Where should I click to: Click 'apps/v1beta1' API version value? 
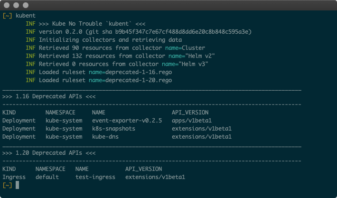(192, 121)
